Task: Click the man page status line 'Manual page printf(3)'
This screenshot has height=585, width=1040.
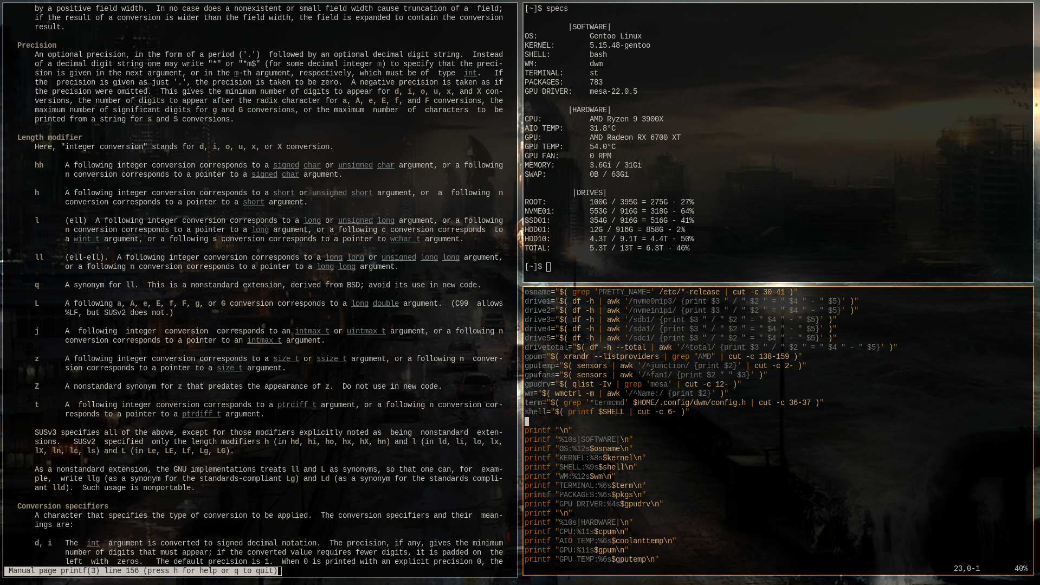Action: [x=143, y=571]
